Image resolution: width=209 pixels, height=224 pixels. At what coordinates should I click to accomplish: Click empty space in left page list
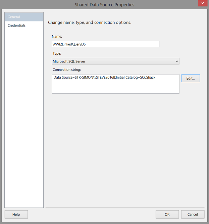24,118
